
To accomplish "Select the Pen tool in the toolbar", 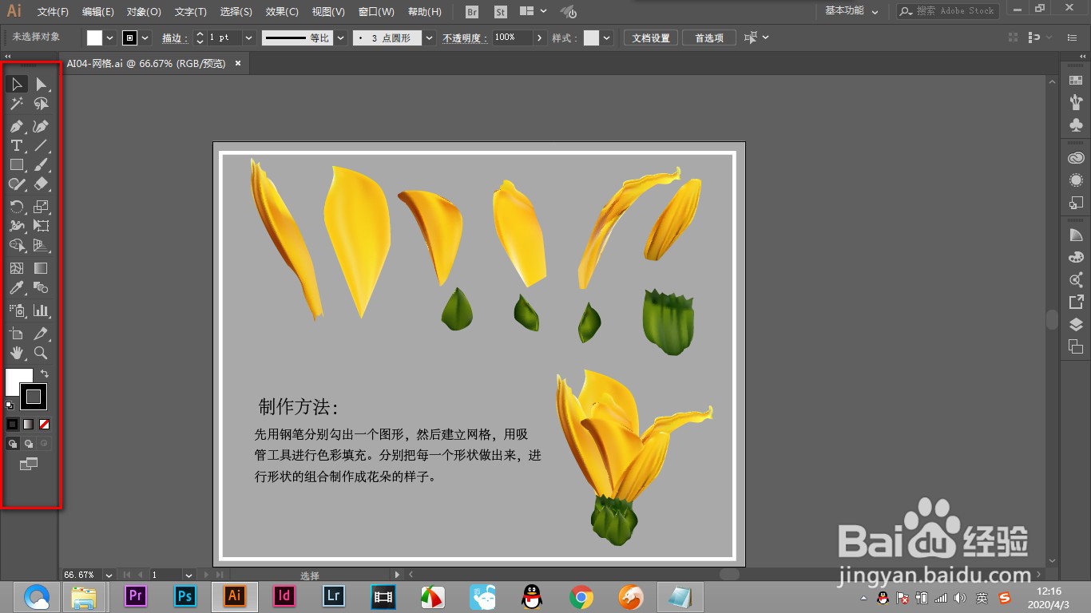I will tap(16, 126).
